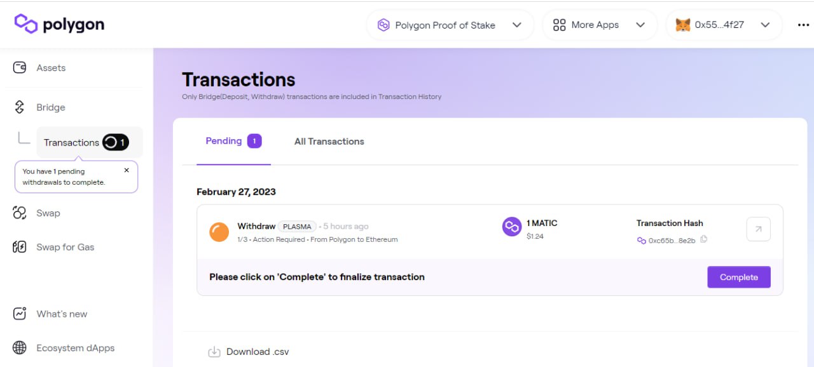The height and width of the screenshot is (367, 814).
Task: Click the Polygon logo
Action: pyautogui.click(x=59, y=24)
